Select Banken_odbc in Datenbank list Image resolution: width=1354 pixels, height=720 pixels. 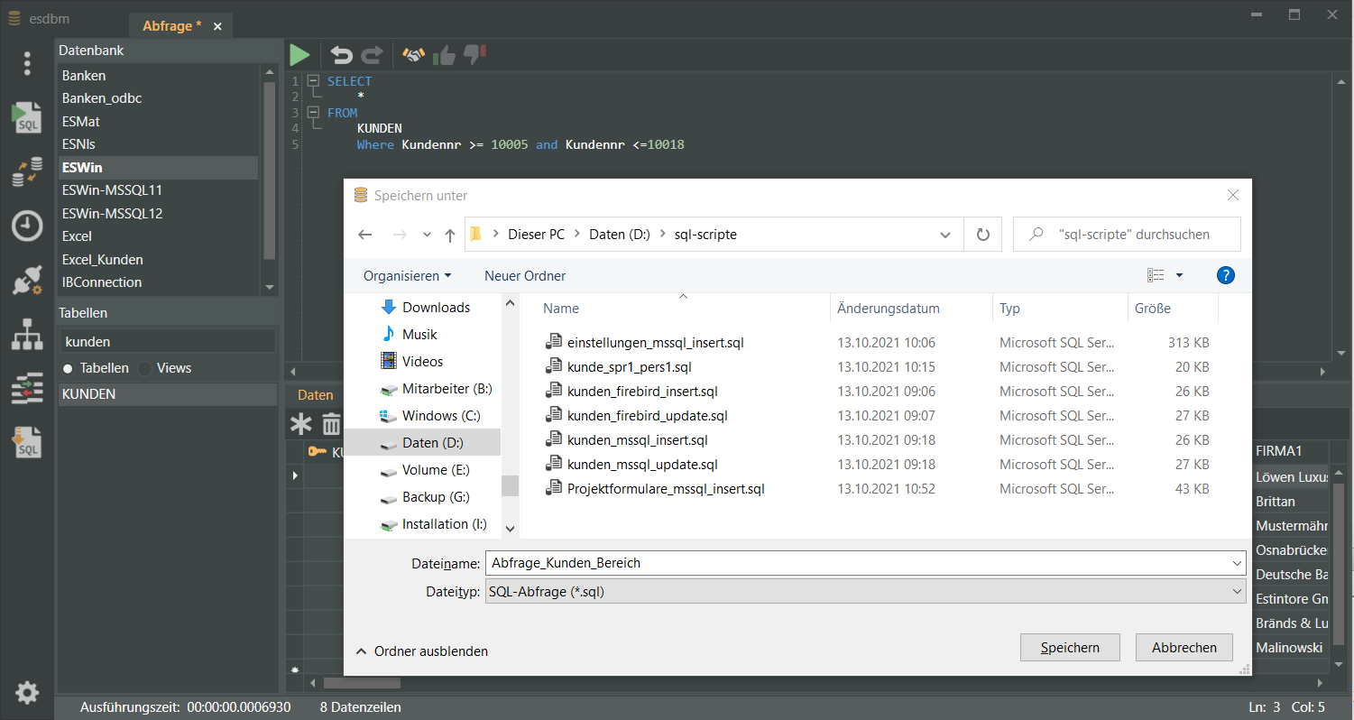click(158, 98)
